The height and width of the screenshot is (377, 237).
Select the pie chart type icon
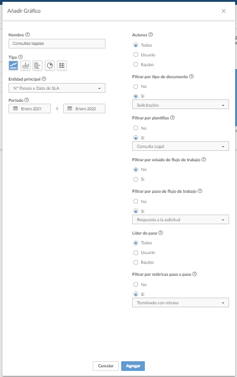click(50, 65)
